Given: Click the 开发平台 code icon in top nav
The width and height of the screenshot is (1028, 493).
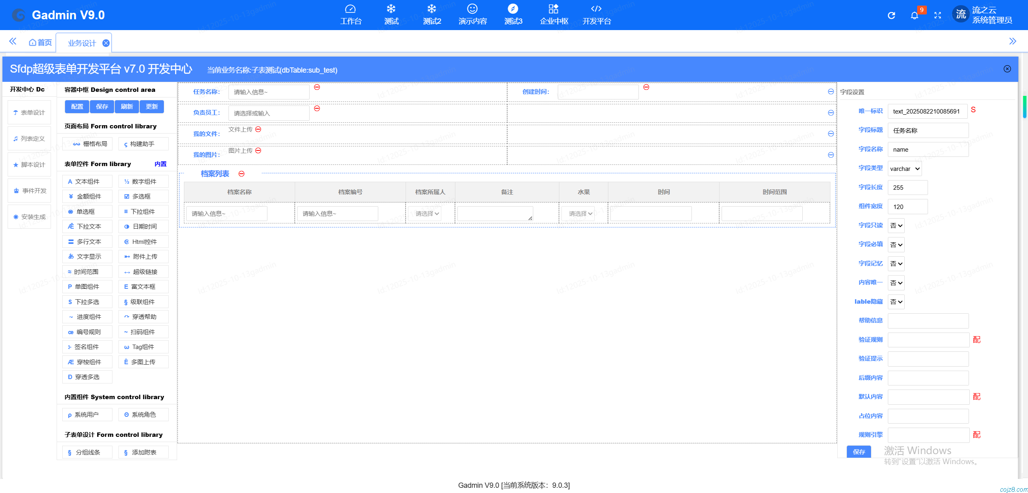Looking at the screenshot, I should [596, 9].
